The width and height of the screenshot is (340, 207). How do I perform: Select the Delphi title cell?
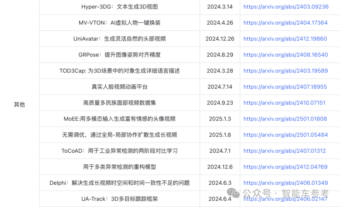119,183
